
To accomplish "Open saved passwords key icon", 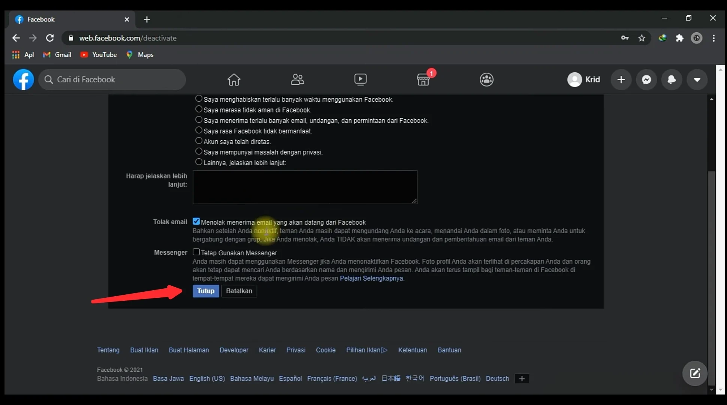I will pos(625,38).
